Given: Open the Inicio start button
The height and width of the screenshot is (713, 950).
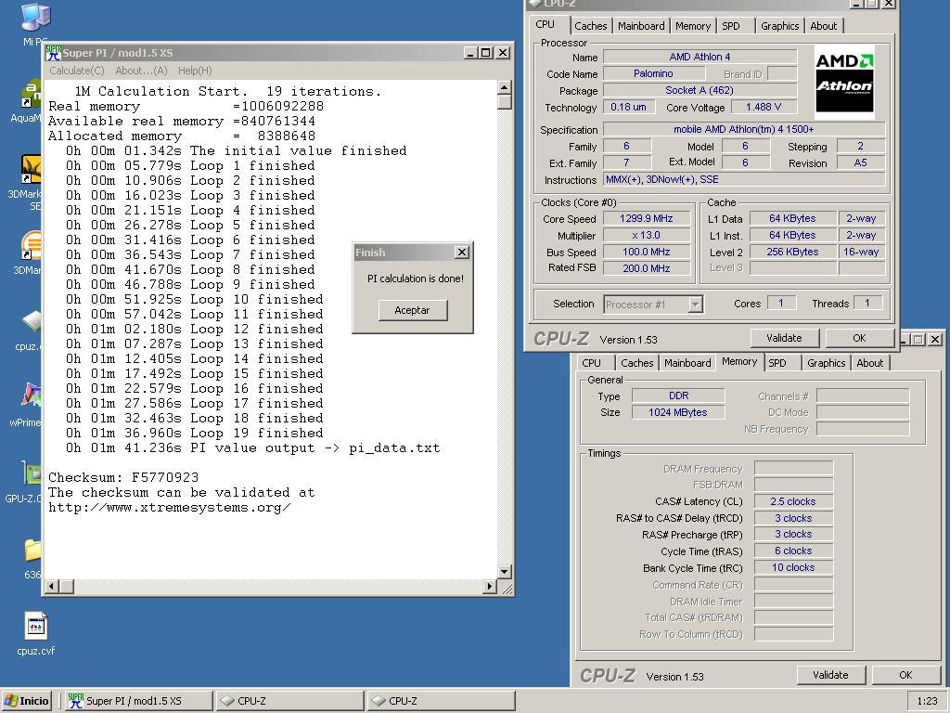Looking at the screenshot, I should coord(27,701).
